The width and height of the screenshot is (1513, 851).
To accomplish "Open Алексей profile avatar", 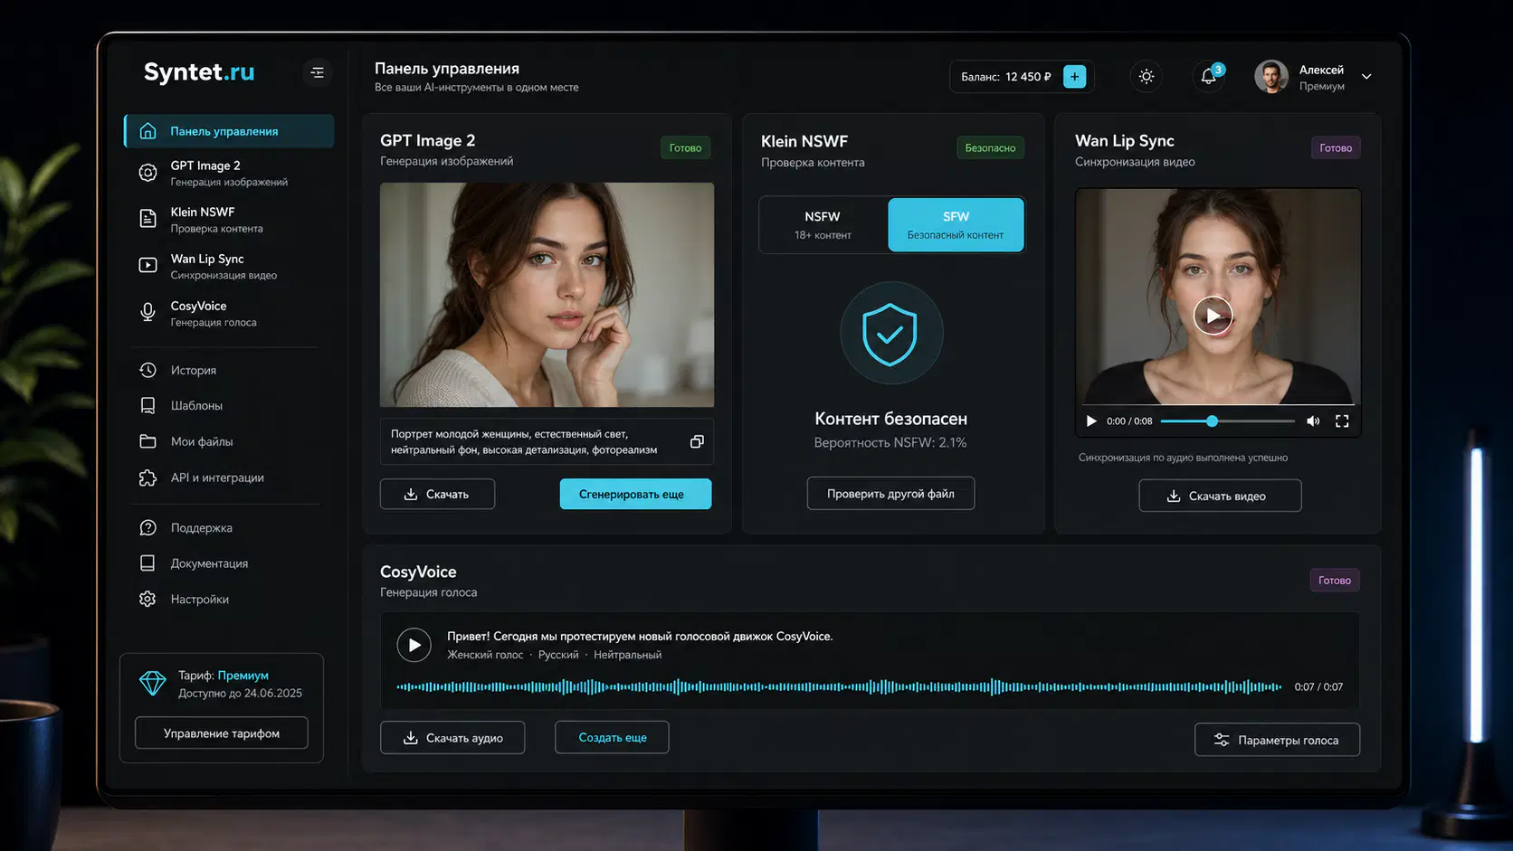I will (x=1271, y=77).
